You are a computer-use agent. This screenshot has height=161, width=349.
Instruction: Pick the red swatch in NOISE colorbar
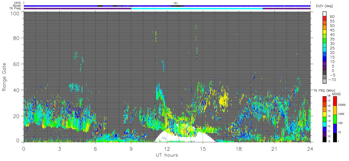335,101
